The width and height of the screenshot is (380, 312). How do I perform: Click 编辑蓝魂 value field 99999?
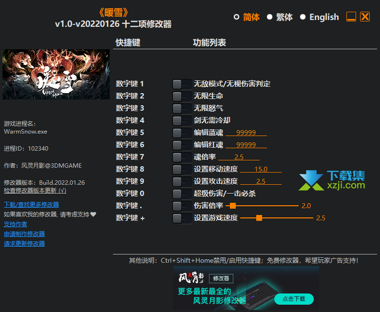pyautogui.click(x=246, y=133)
